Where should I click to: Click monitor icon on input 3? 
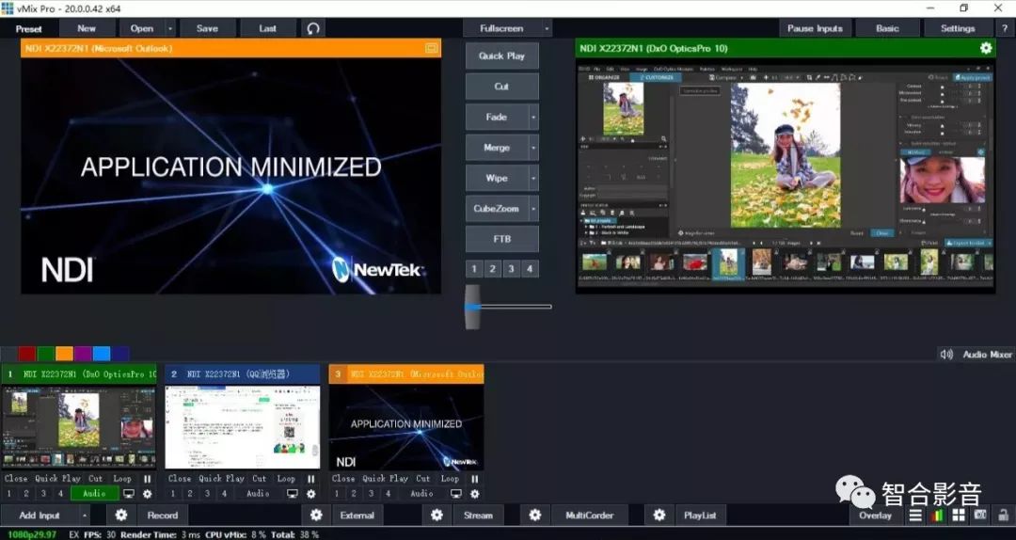pyautogui.click(x=456, y=494)
